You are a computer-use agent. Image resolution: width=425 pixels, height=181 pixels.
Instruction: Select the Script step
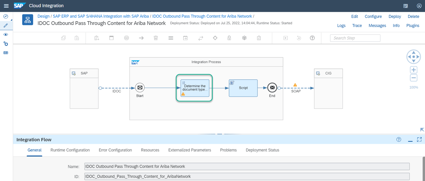click(x=243, y=88)
